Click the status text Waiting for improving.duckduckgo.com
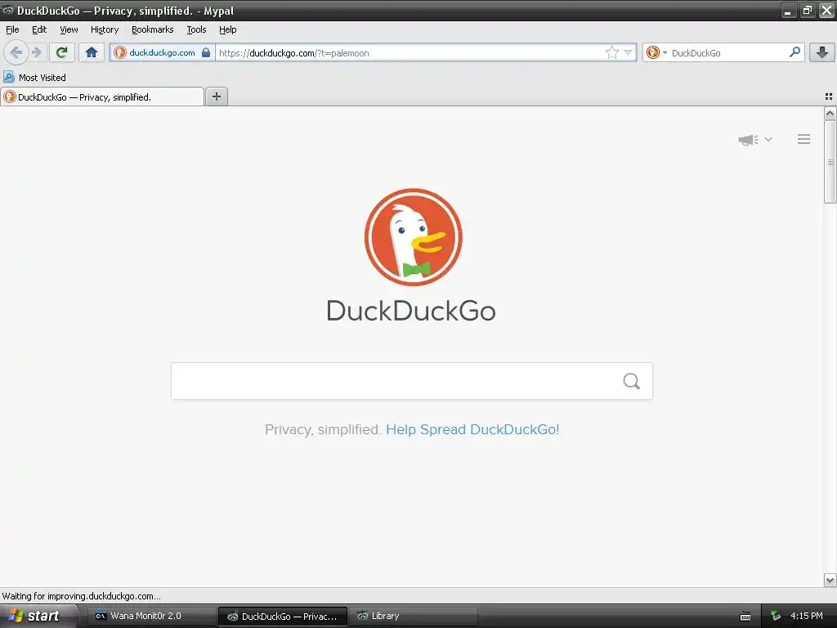This screenshot has width=837, height=628. click(81, 596)
